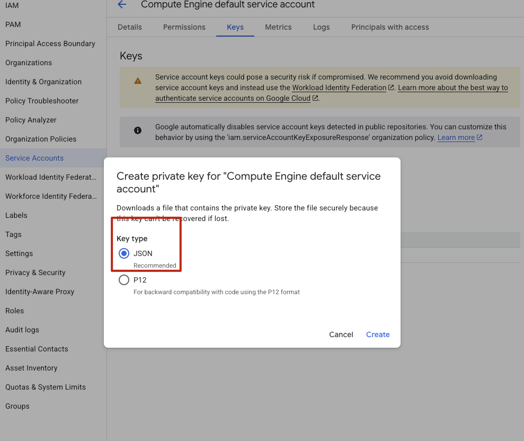Image resolution: width=524 pixels, height=441 pixels.
Task: Open Organizations in the sidebar
Action: [x=29, y=63]
